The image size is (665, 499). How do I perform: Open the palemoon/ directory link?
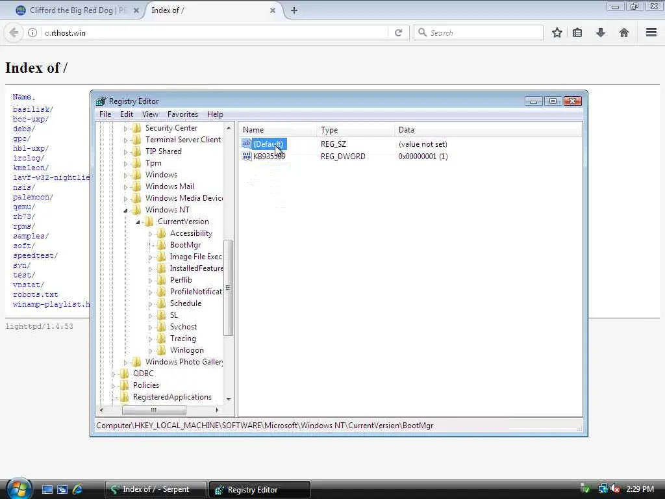pyautogui.click(x=32, y=198)
